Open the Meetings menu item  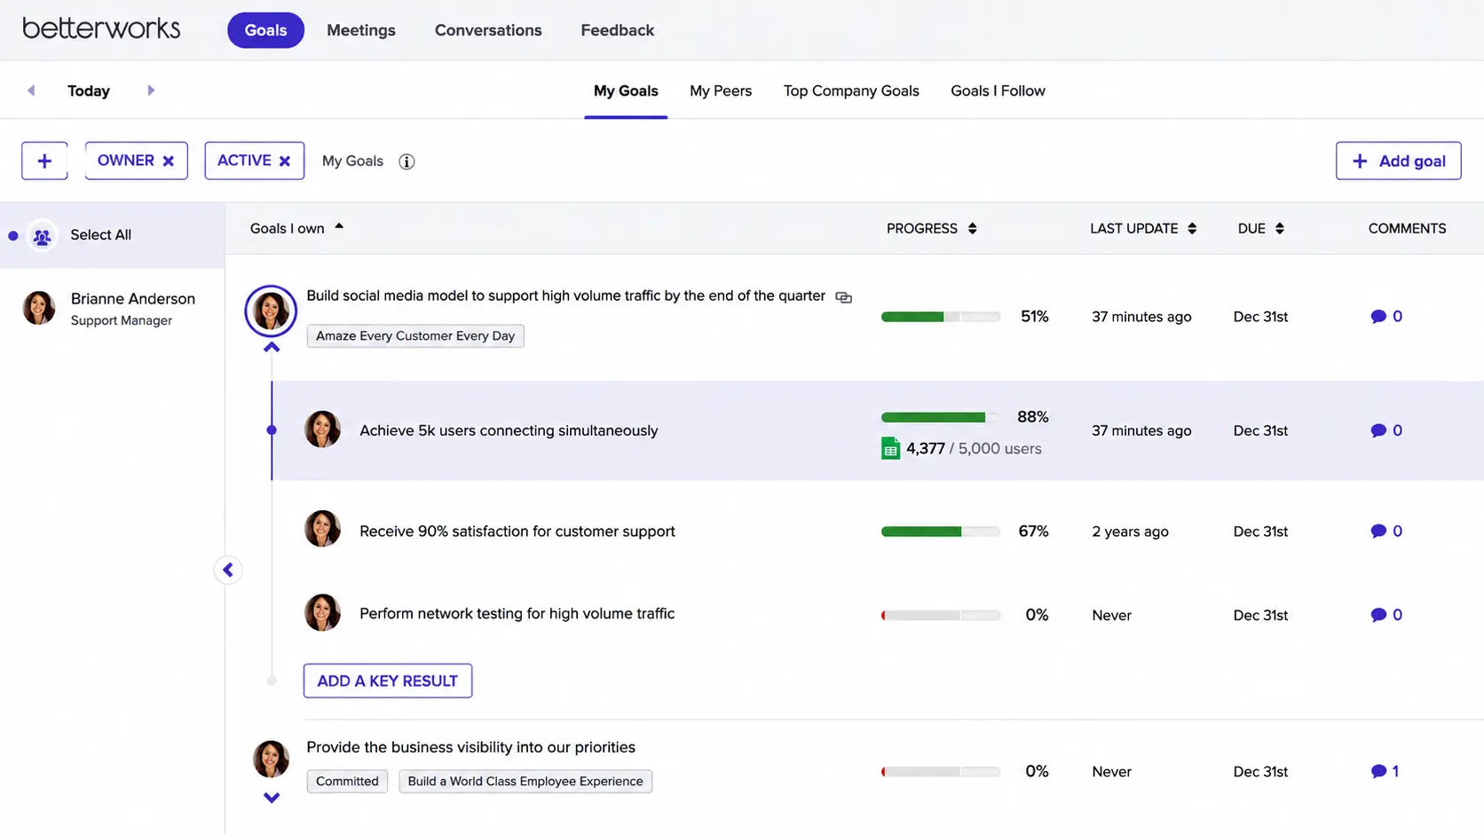tap(361, 30)
